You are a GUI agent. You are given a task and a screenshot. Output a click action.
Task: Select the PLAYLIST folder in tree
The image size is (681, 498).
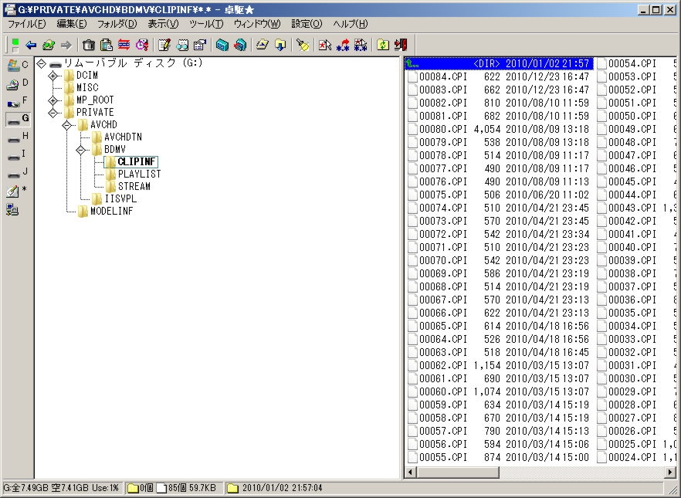tap(139, 174)
